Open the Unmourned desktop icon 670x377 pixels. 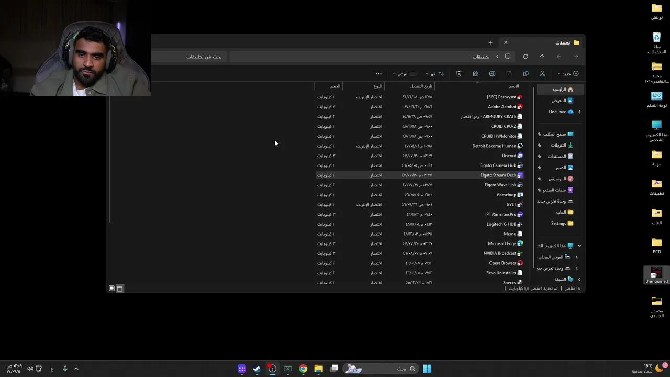point(656,275)
